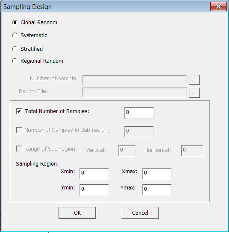The width and height of the screenshot is (229, 233).
Task: Click the Total Number of Samples input
Action: pyautogui.click(x=139, y=113)
